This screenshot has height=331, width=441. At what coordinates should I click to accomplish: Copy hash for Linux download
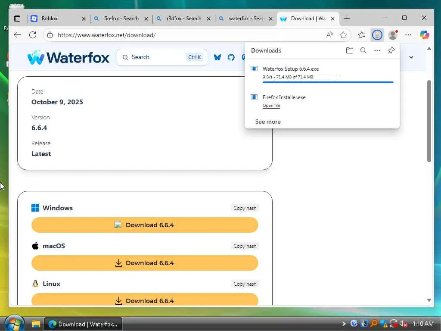click(245, 284)
